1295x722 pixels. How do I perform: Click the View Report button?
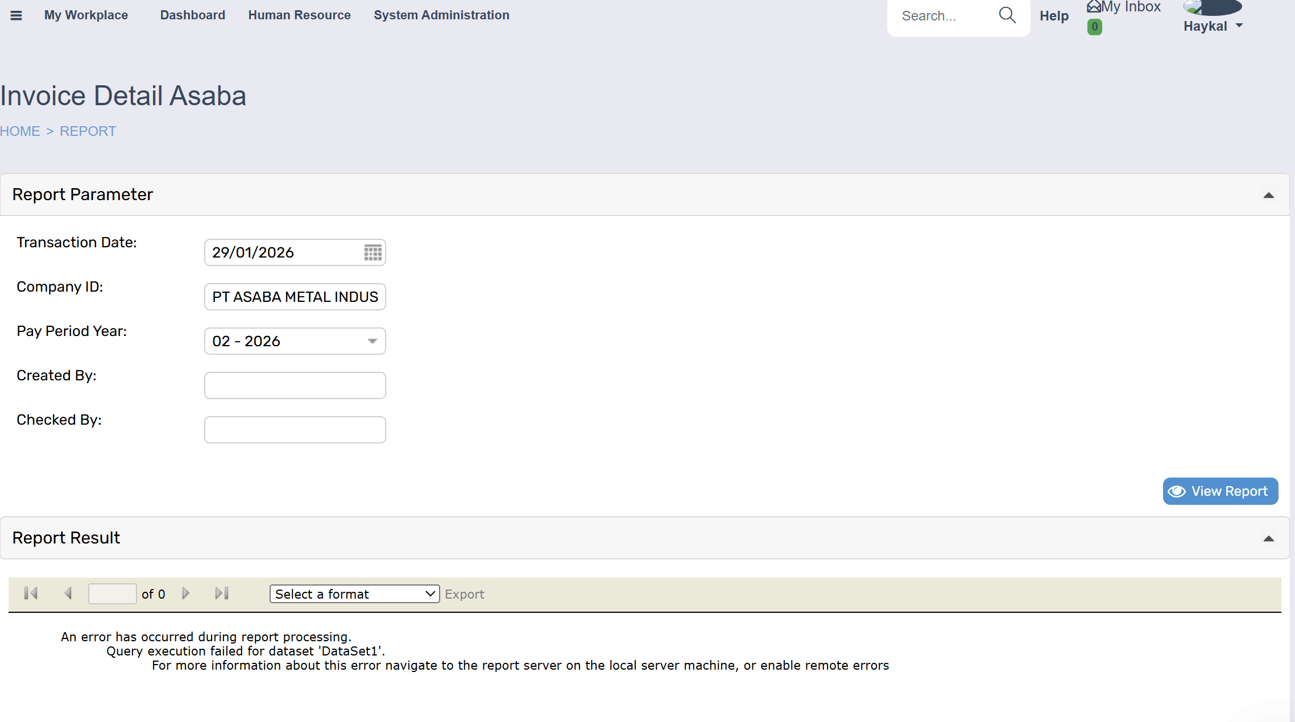(1220, 491)
